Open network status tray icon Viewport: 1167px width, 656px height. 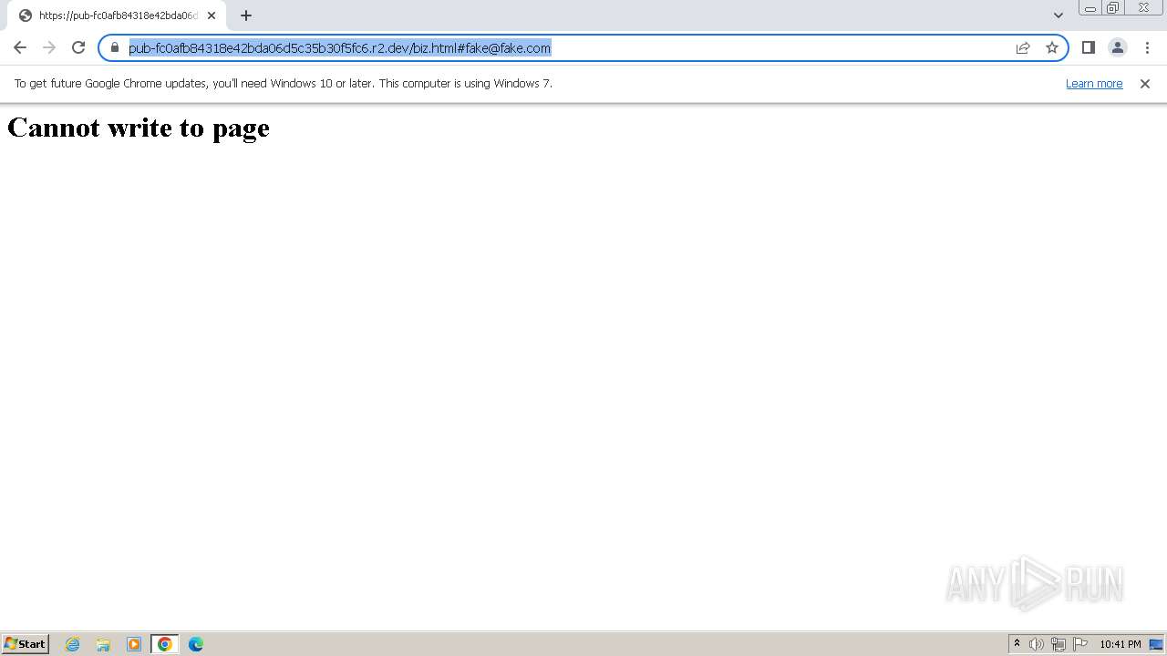tap(1059, 644)
